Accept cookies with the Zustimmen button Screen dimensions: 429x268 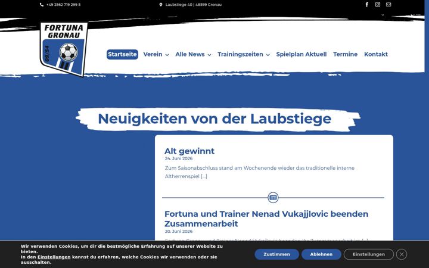coord(276,254)
